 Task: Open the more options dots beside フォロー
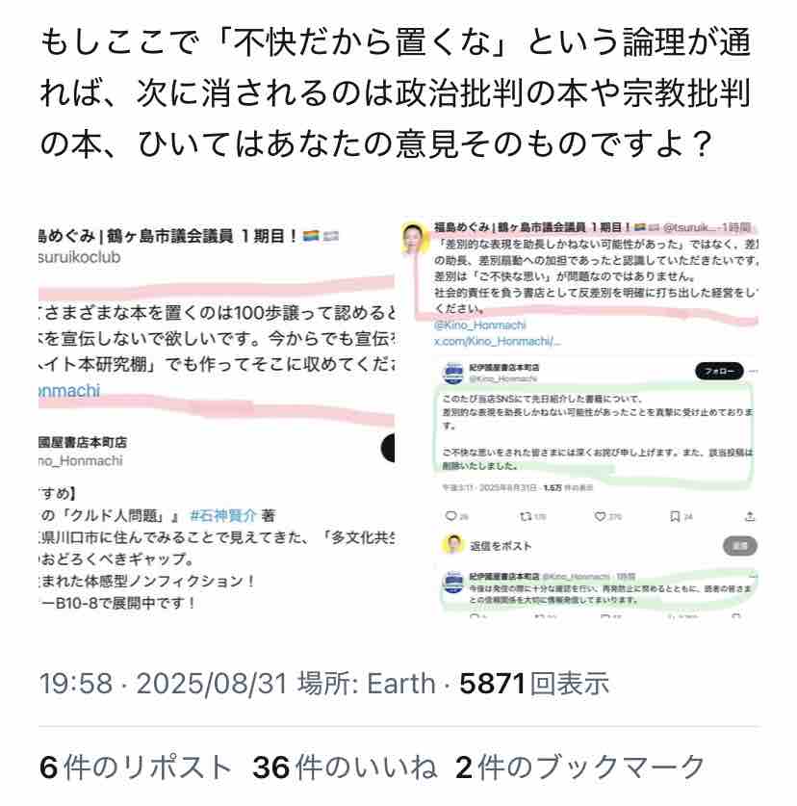tap(754, 371)
